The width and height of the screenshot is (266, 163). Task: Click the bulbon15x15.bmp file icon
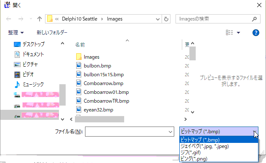pos(79,74)
